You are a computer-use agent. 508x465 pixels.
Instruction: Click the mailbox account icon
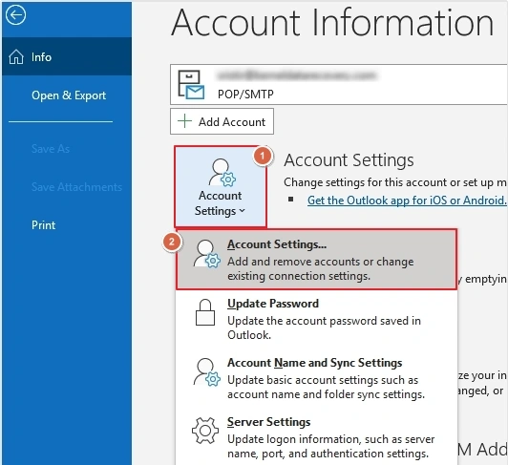tap(192, 85)
